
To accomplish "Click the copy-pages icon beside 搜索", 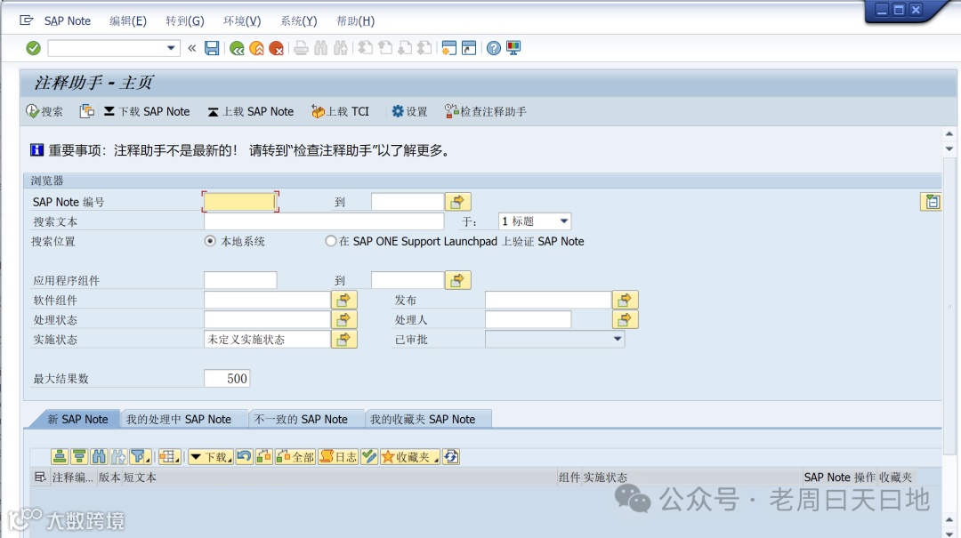I will 87,111.
